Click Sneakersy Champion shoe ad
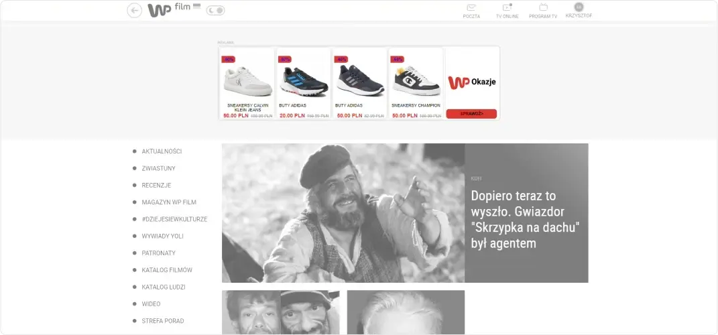Image resolution: width=718 pixels, height=335 pixels. tap(416, 83)
